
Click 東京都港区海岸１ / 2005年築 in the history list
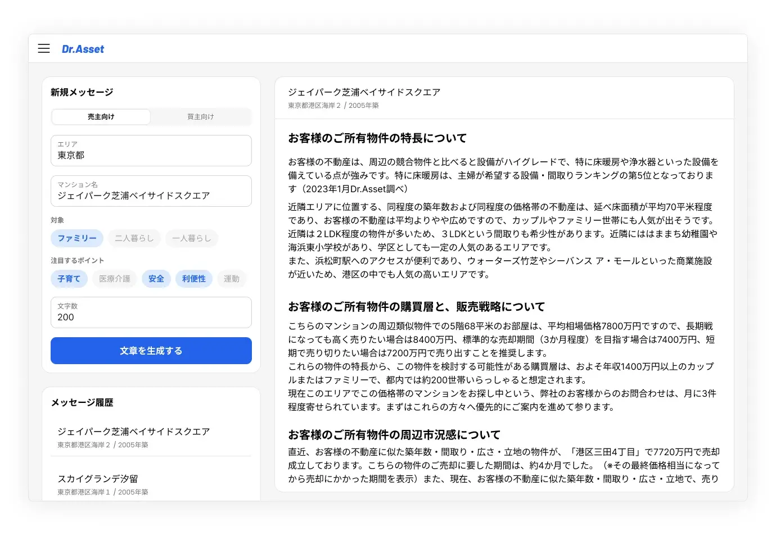coord(103,492)
